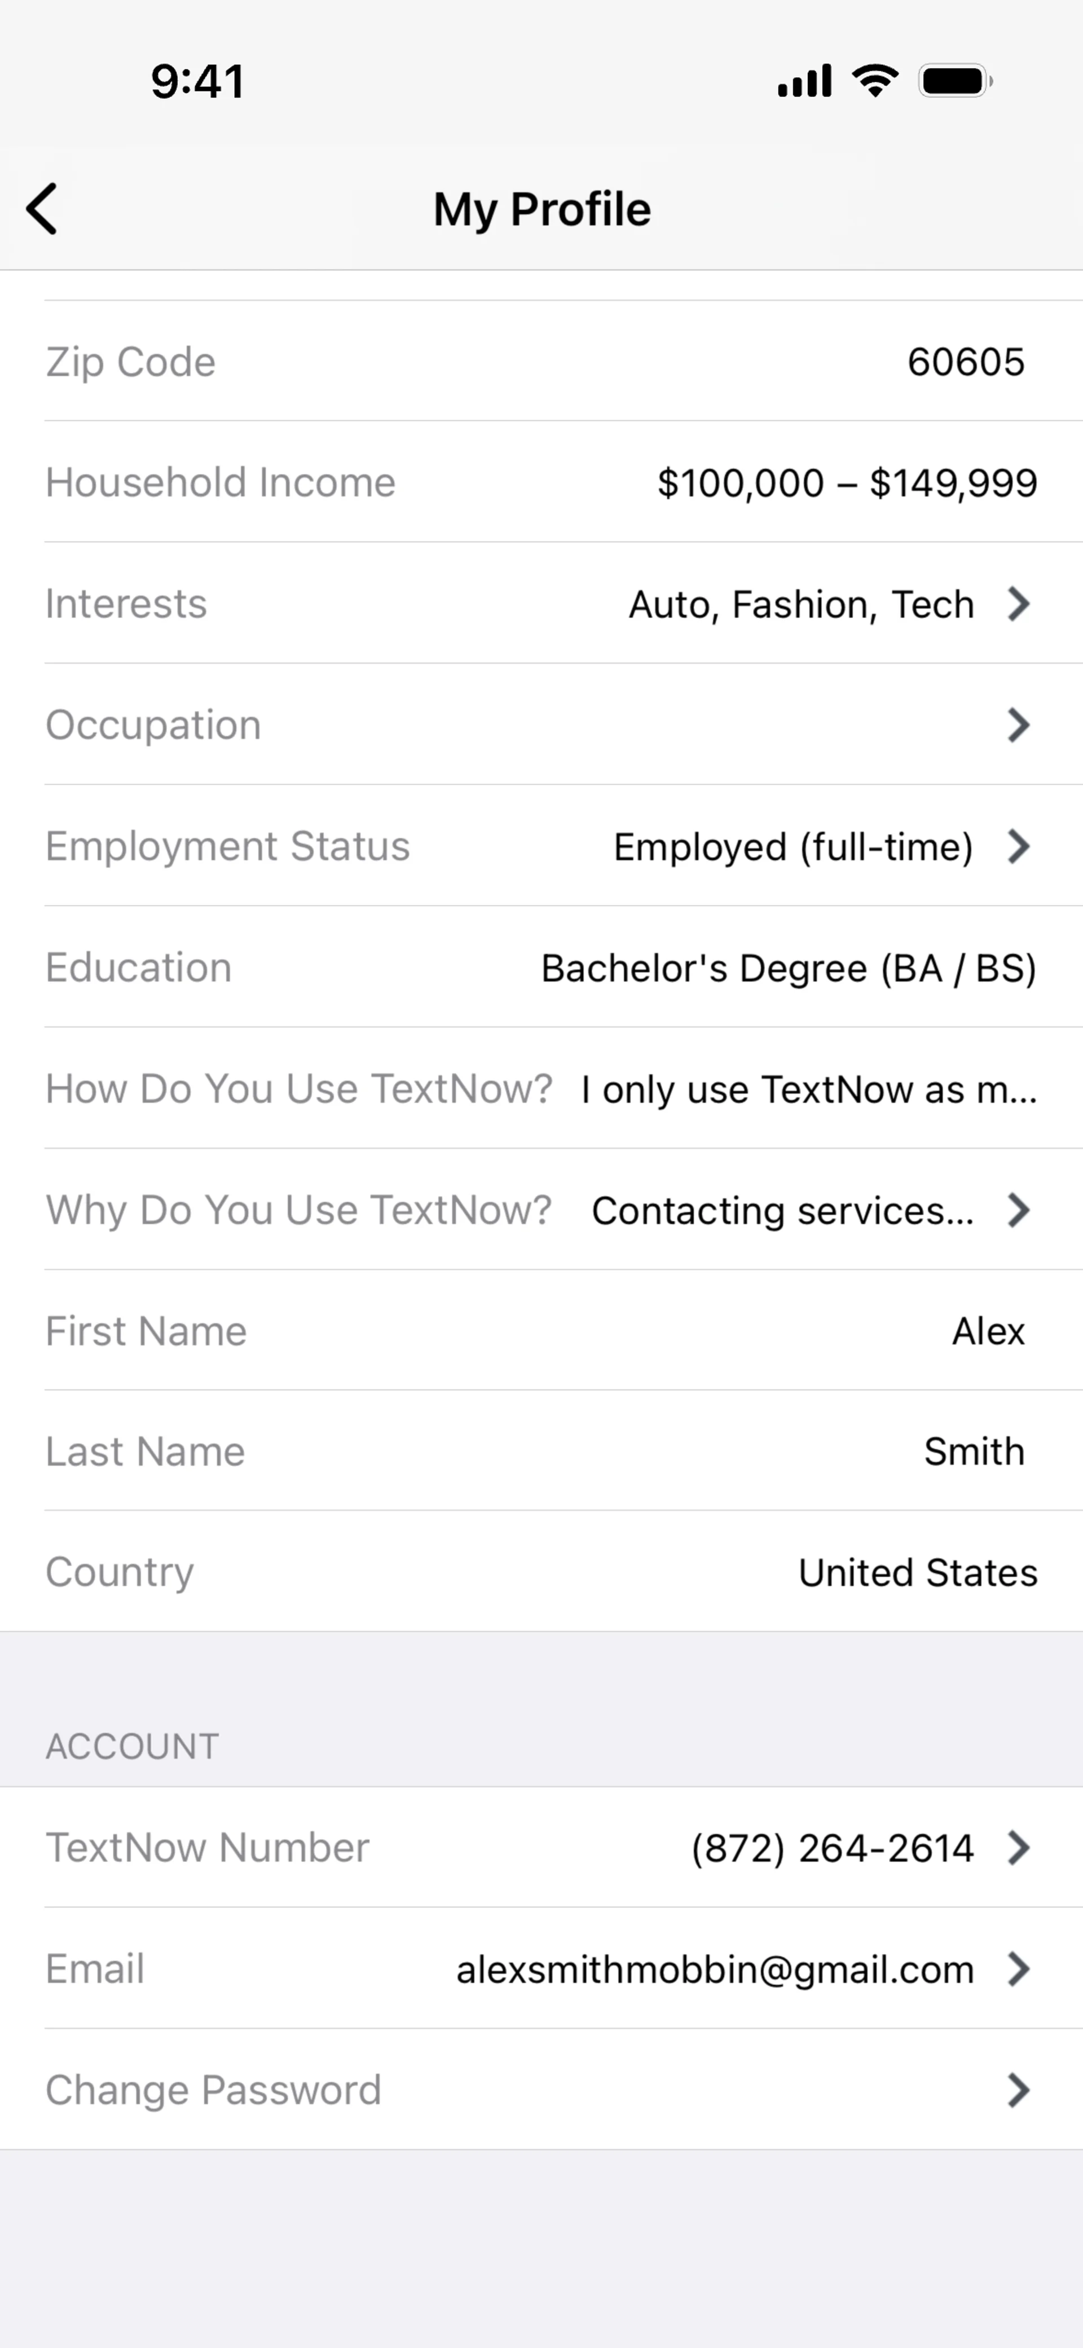The image size is (1083, 2348).
Task: Open Change Password chevron
Action: pos(1018,2090)
